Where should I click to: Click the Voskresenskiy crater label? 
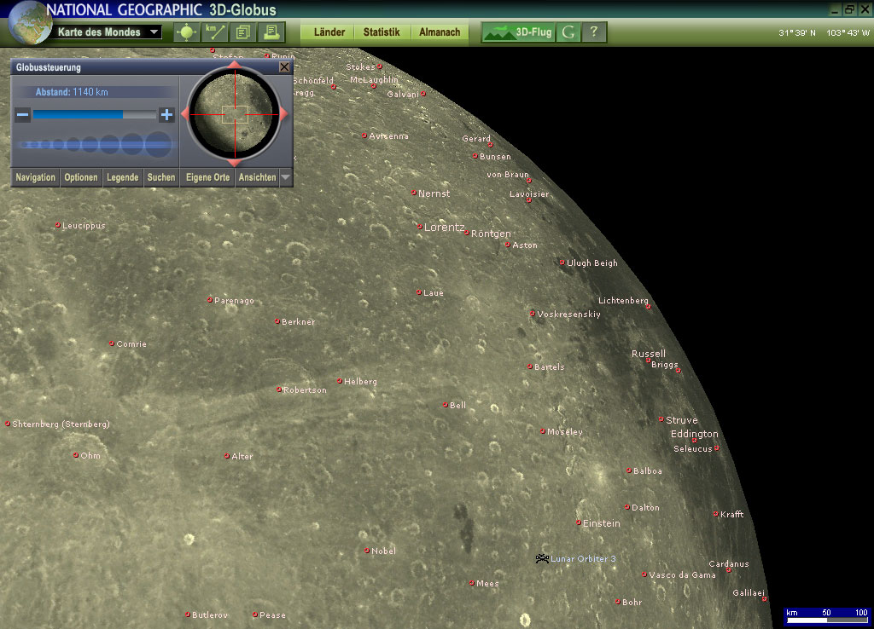click(x=568, y=314)
